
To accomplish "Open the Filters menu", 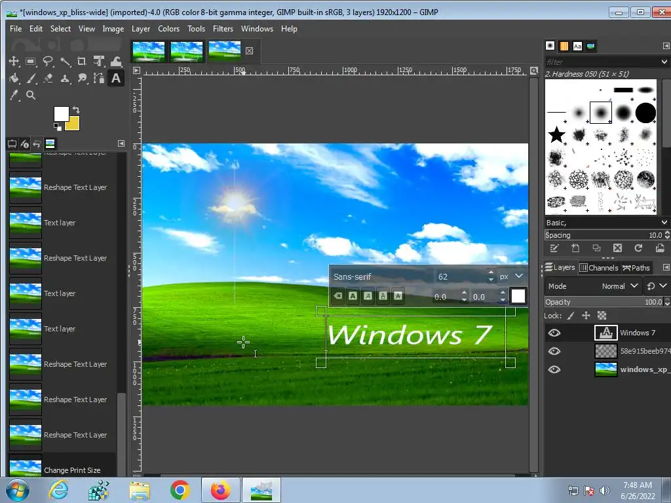I will click(223, 29).
